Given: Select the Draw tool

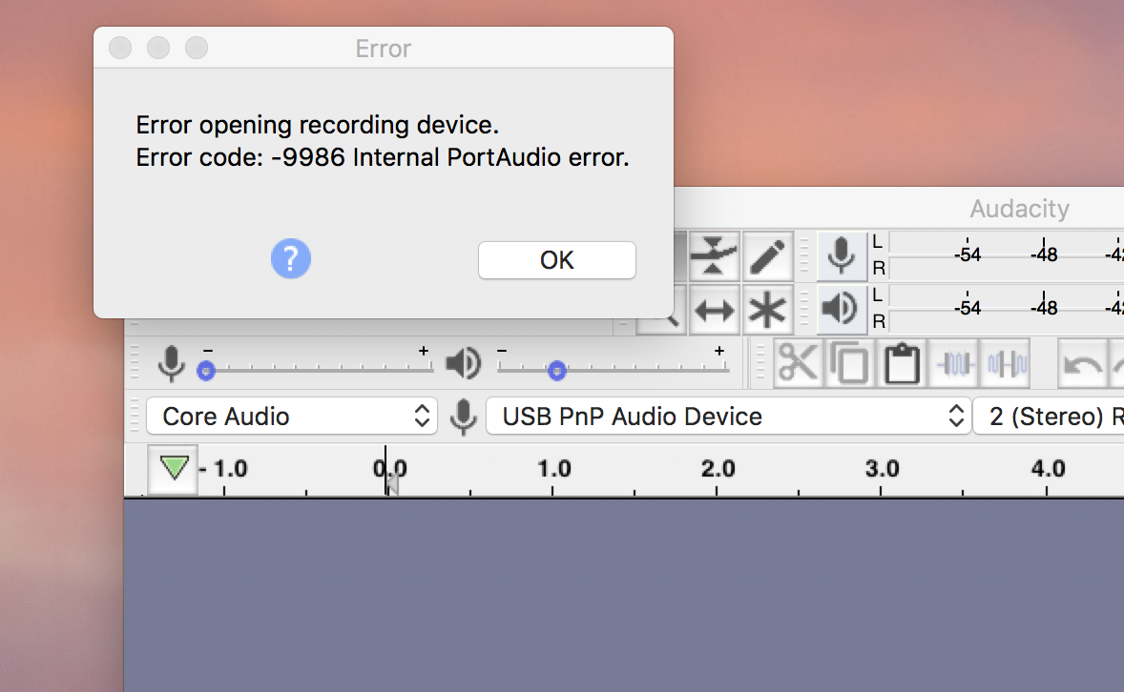Looking at the screenshot, I should pyautogui.click(x=768, y=255).
